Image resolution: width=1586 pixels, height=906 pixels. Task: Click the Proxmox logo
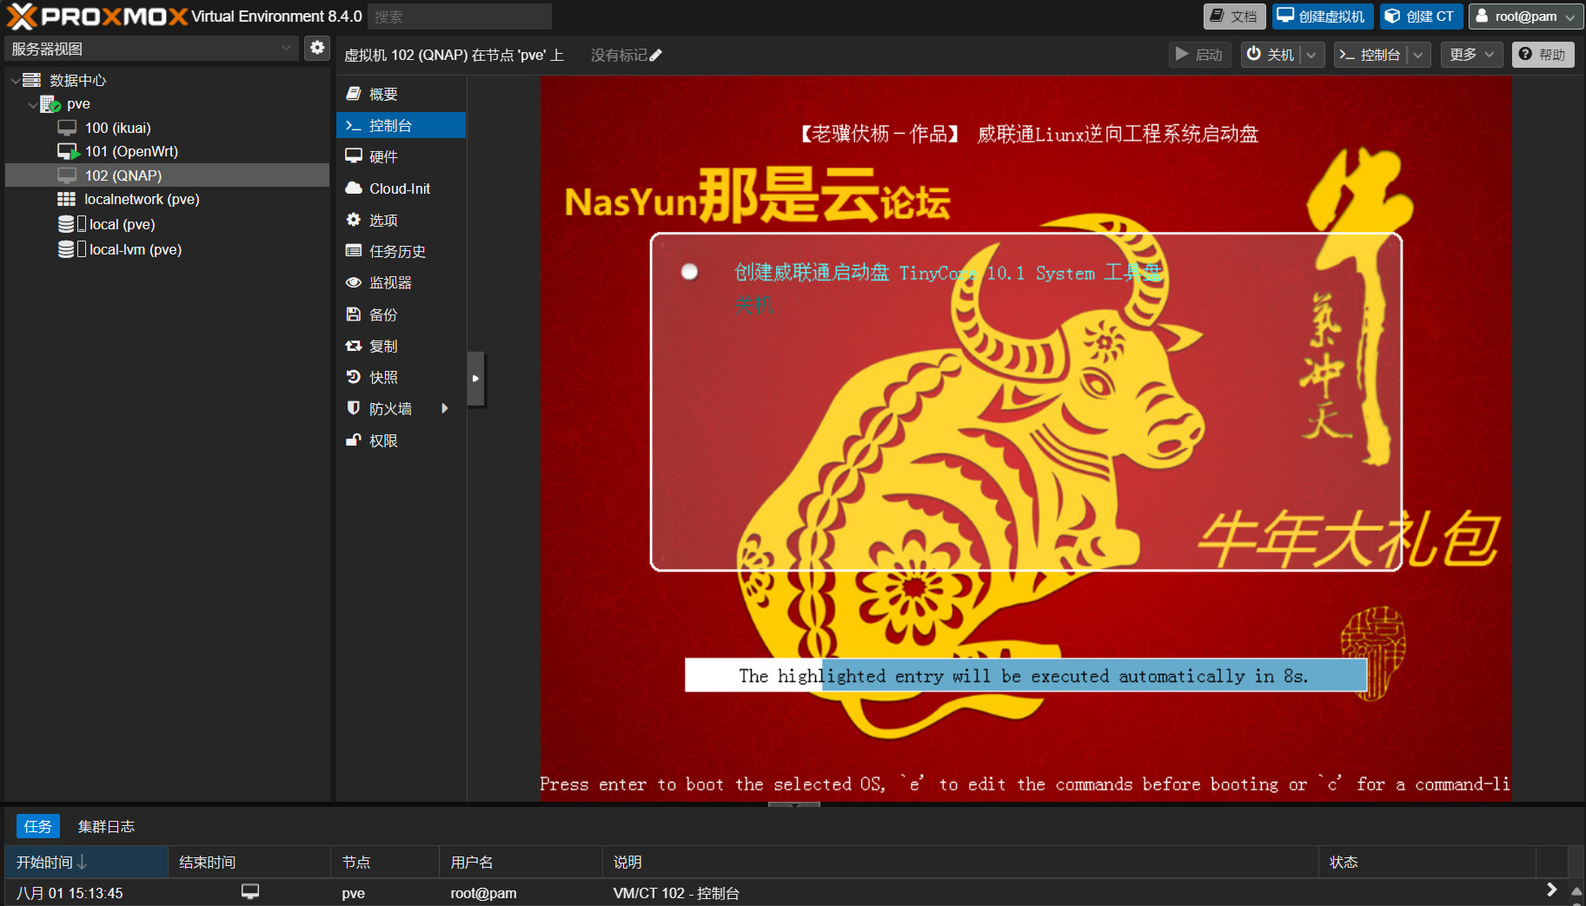(x=97, y=16)
